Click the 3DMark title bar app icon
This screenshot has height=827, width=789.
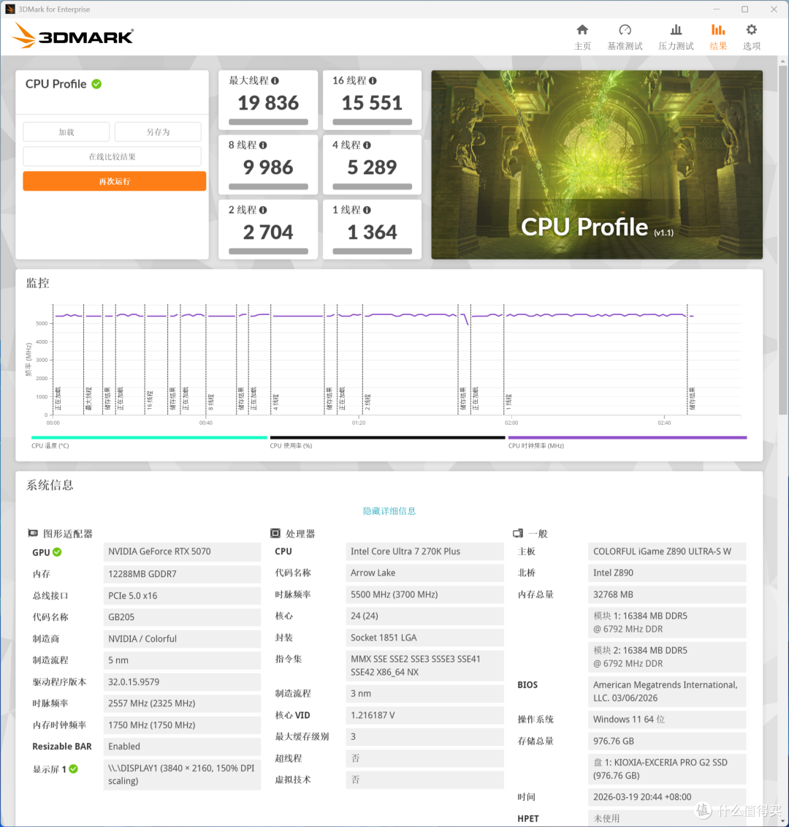click(x=9, y=9)
